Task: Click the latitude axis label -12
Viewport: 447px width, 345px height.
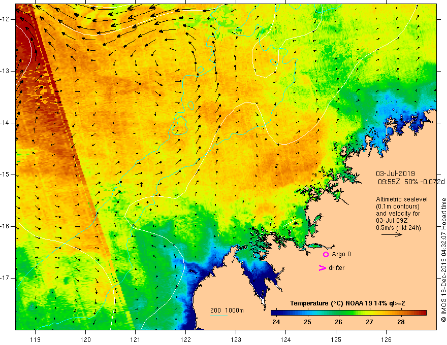Action: 6,19
